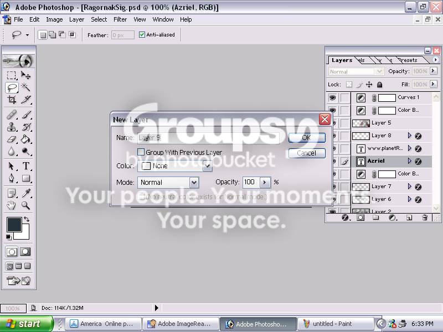Select the Lasso tool in the toolbox
Screen dimensions: 443x332
(x=12, y=88)
